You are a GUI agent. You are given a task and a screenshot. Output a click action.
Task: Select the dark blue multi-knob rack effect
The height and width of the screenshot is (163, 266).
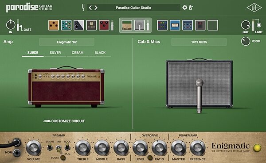[x=188, y=25]
